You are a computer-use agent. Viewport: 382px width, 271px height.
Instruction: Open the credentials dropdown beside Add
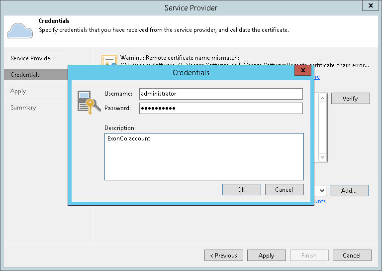[x=322, y=190]
